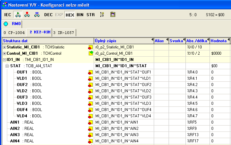Collapse the Svorka column via arrow
The height and width of the screenshot is (145, 231).
coord(184,40)
